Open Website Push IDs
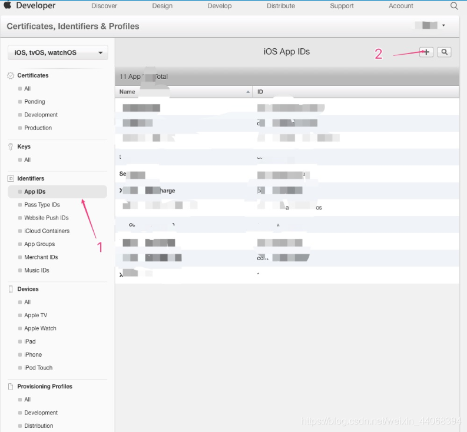The image size is (467, 432). click(46, 218)
